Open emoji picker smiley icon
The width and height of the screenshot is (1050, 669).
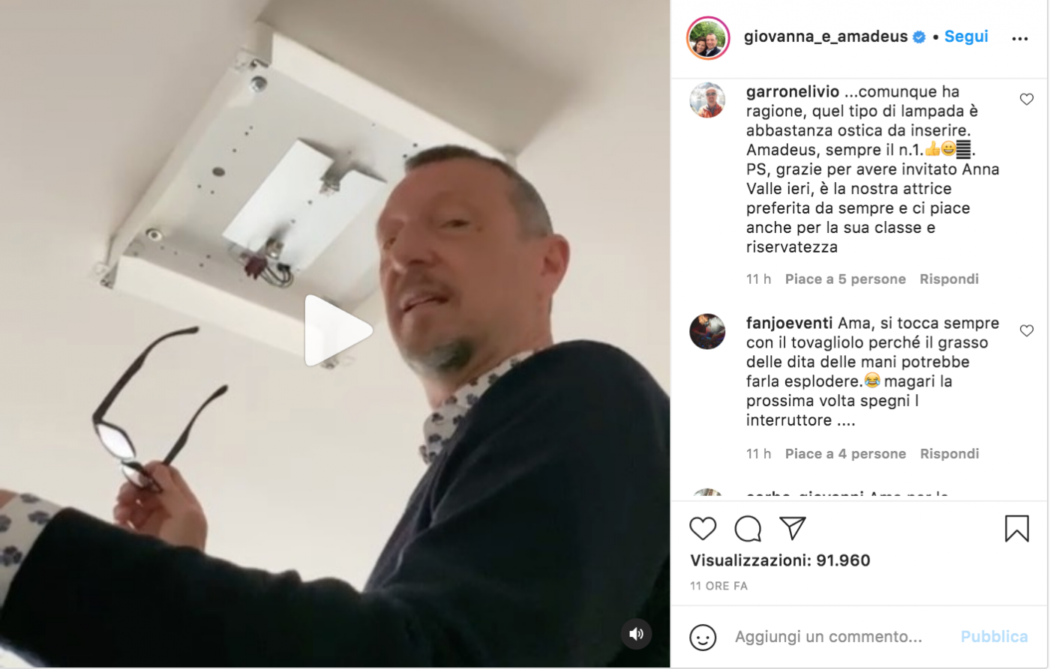coord(703,637)
